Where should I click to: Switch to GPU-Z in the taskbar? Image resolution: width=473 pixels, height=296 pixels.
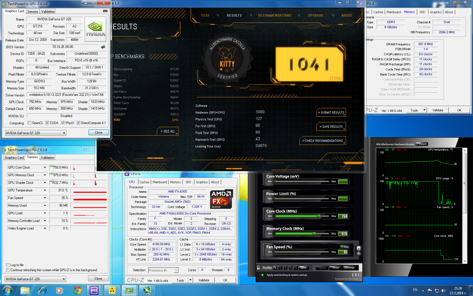click(x=129, y=290)
